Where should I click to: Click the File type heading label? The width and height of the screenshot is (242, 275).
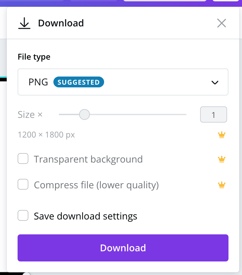pos(34,57)
